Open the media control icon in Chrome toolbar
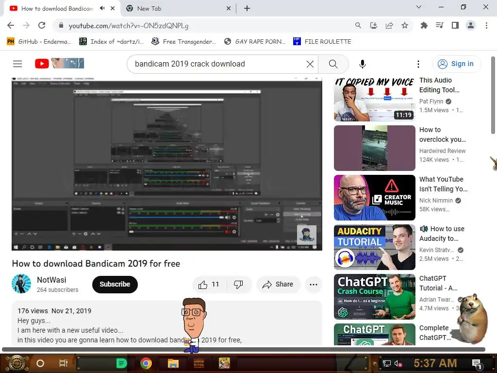This screenshot has height=373, width=497. click(x=439, y=25)
